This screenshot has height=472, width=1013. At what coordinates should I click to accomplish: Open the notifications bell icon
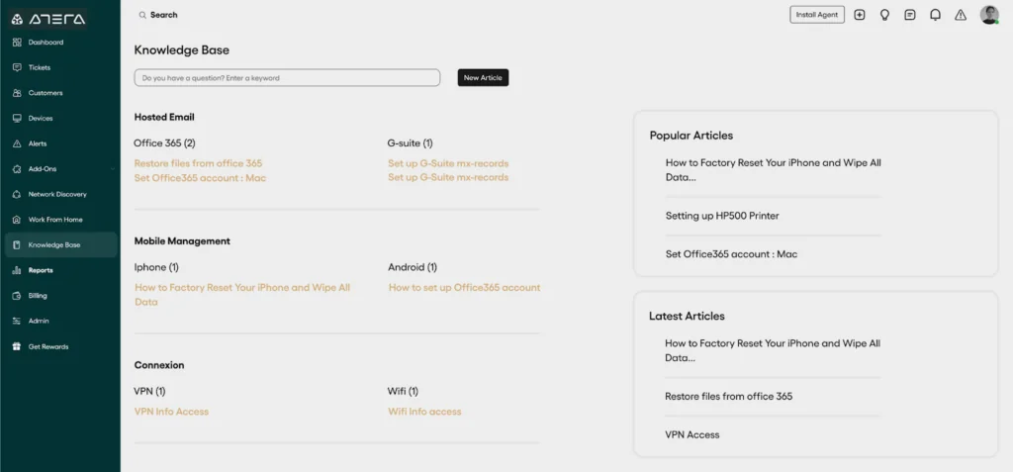click(935, 15)
